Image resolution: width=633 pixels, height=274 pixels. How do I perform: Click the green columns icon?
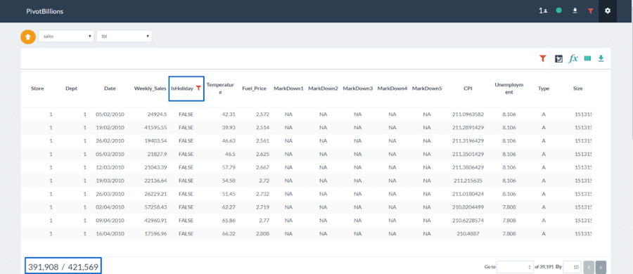point(587,58)
